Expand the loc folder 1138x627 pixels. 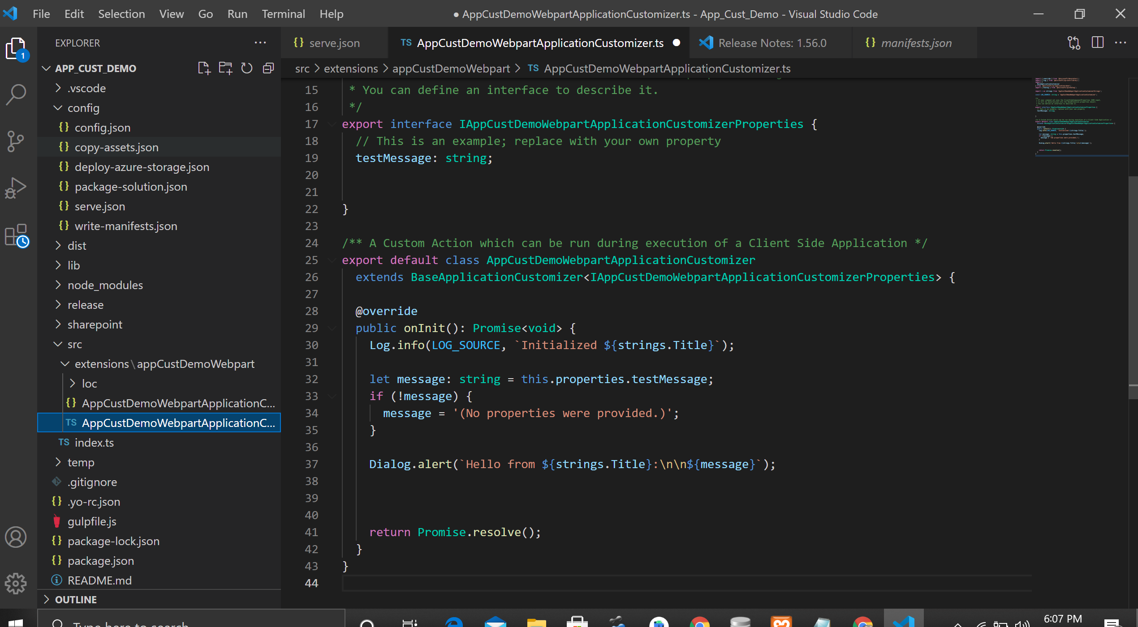[72, 384]
